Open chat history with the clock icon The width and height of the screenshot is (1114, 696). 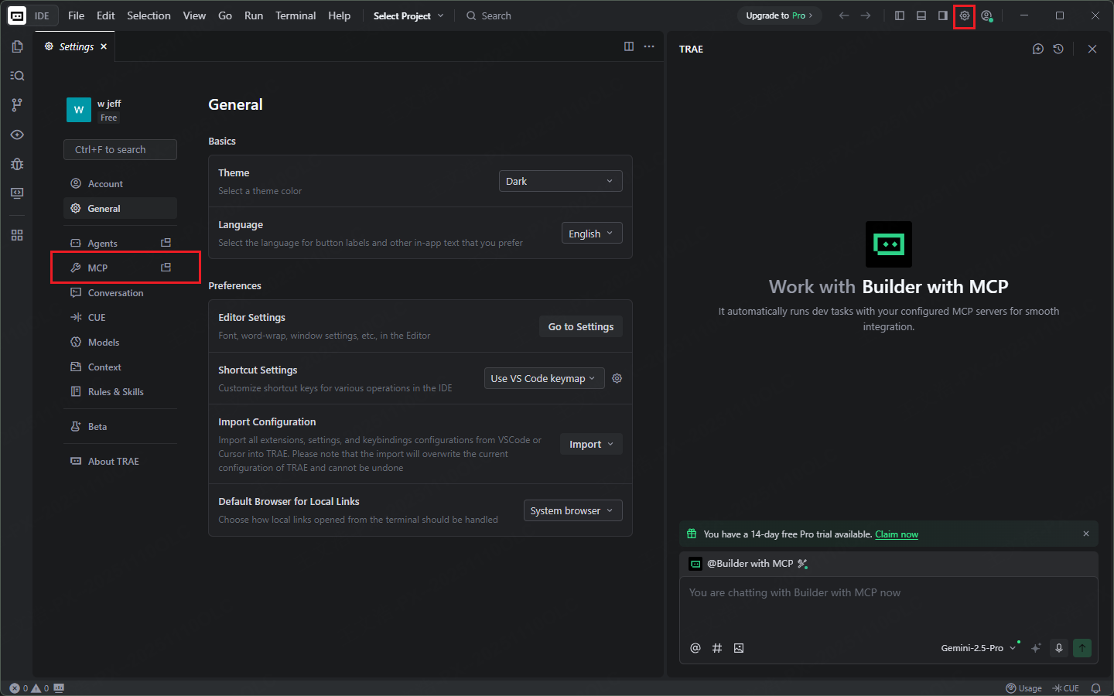click(x=1058, y=48)
